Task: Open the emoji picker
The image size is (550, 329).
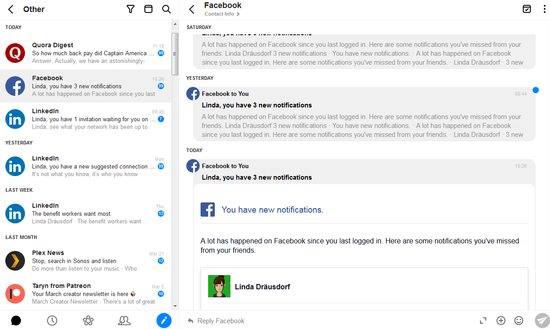Action: tap(519, 321)
